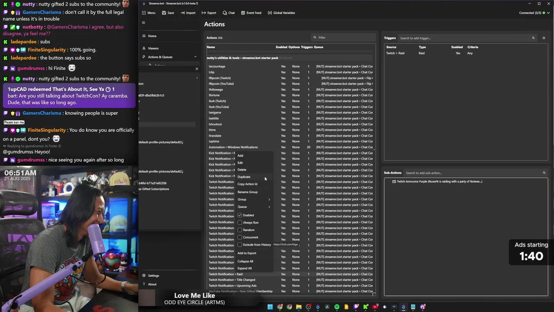Select Twitch Notification • Upcoming Ads row
This screenshot has height=312, width=554.
point(290,286)
